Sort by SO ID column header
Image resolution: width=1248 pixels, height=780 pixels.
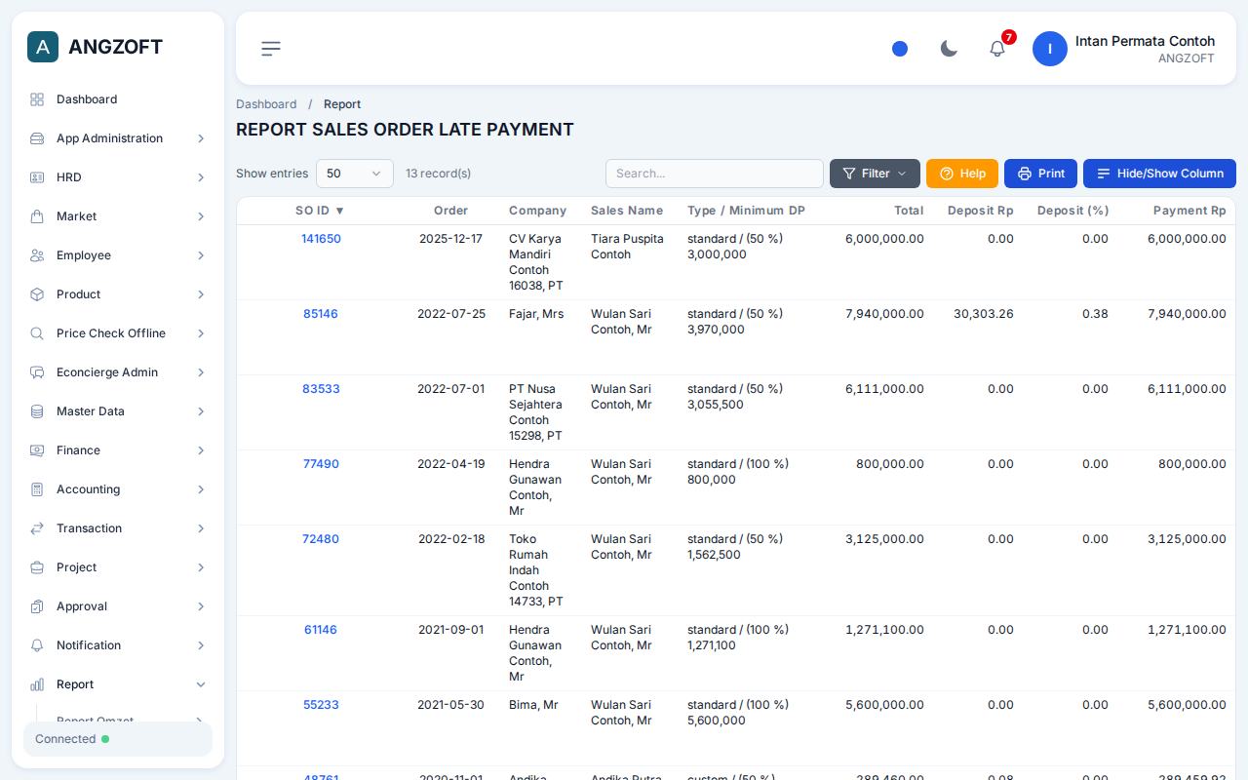point(320,211)
